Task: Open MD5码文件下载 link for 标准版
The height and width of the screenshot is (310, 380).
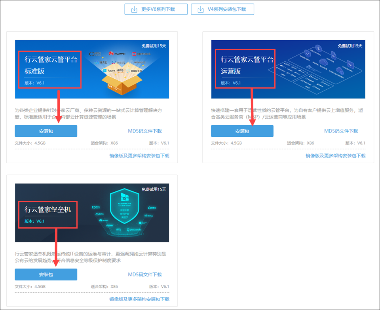Action: 144,131
